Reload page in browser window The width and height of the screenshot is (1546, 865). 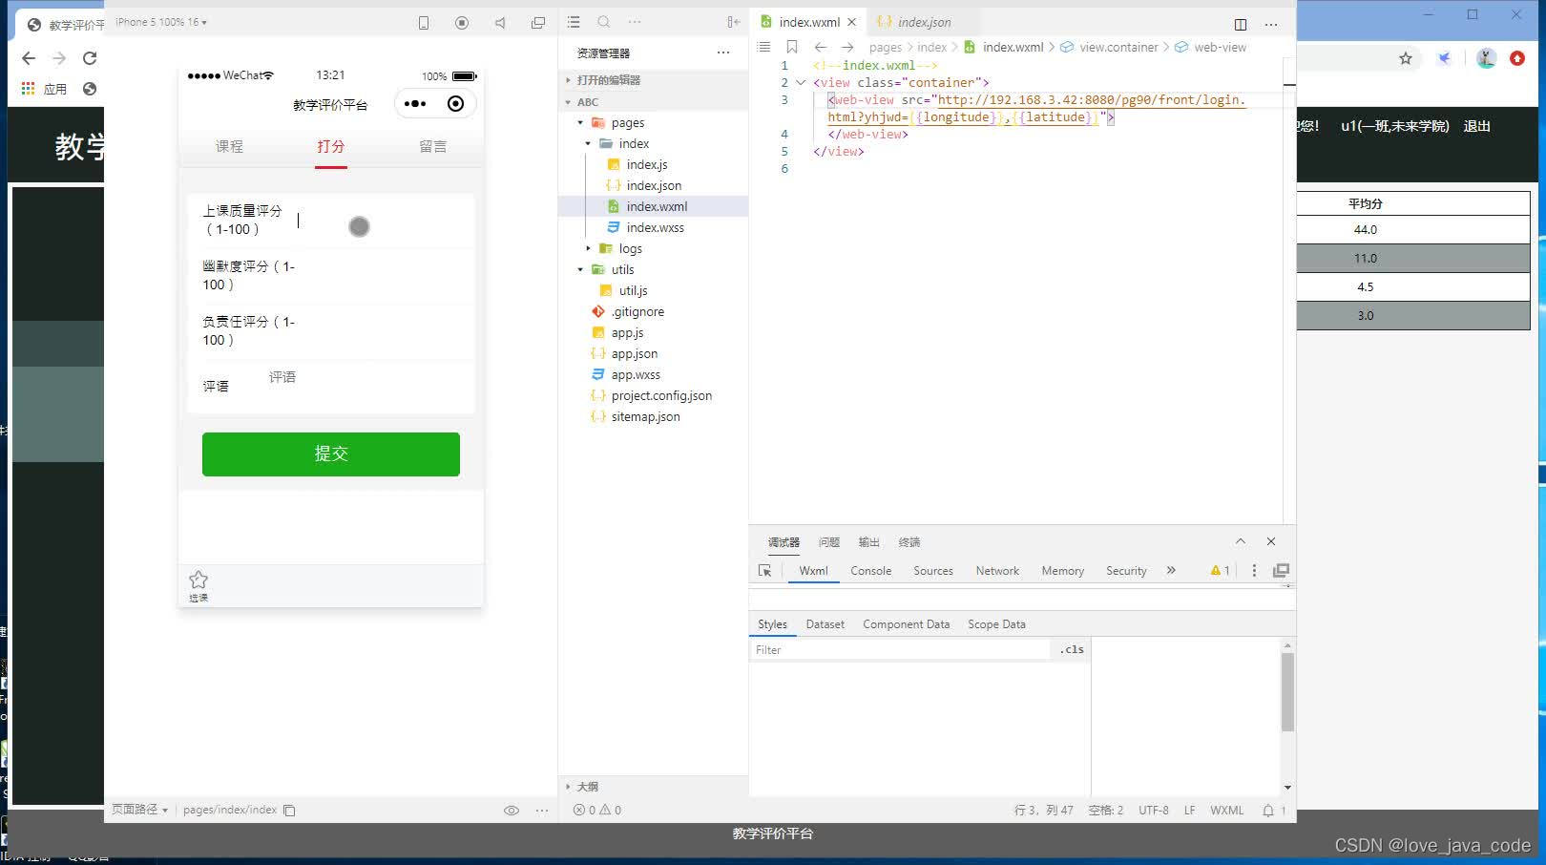click(90, 58)
